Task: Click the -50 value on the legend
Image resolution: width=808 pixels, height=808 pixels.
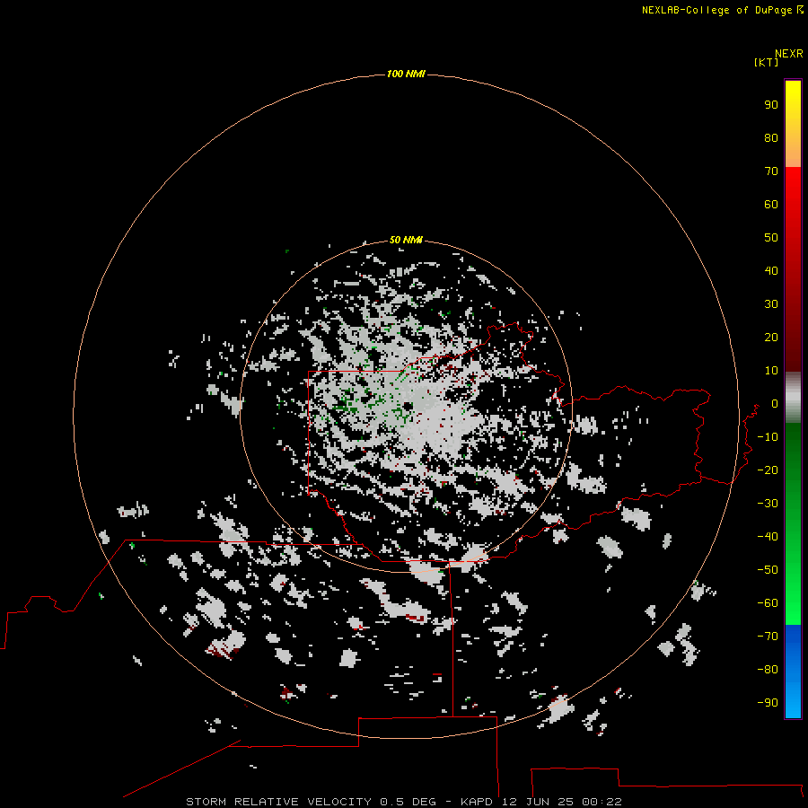Action: (768, 570)
